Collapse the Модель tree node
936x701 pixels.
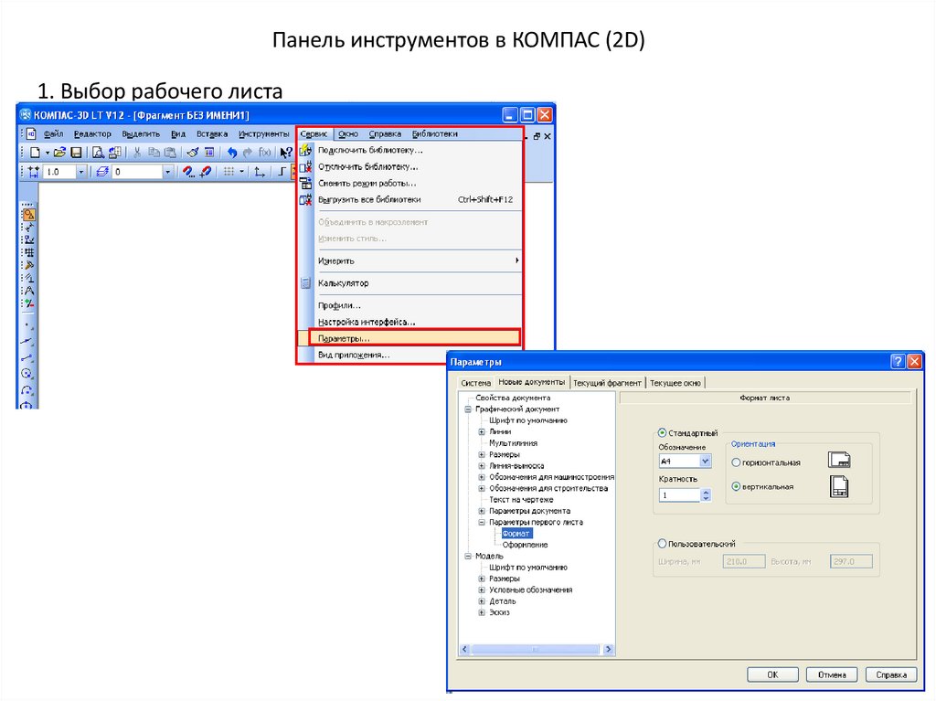468,556
